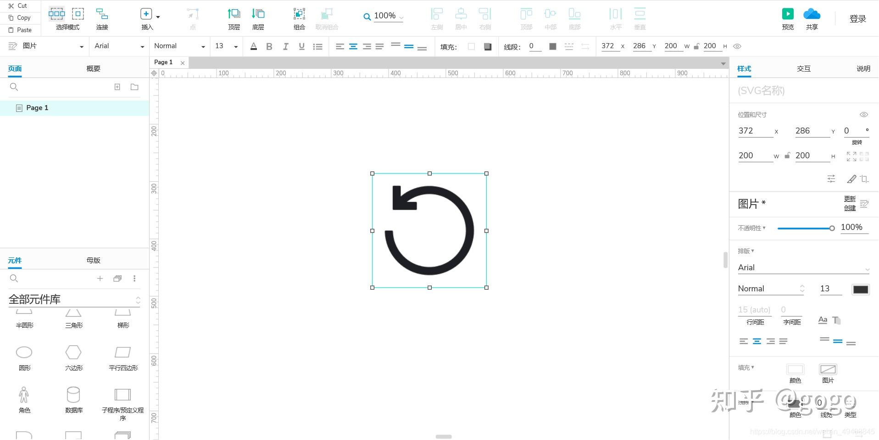
Task: Switch to the 交互 tab
Action: (803, 69)
